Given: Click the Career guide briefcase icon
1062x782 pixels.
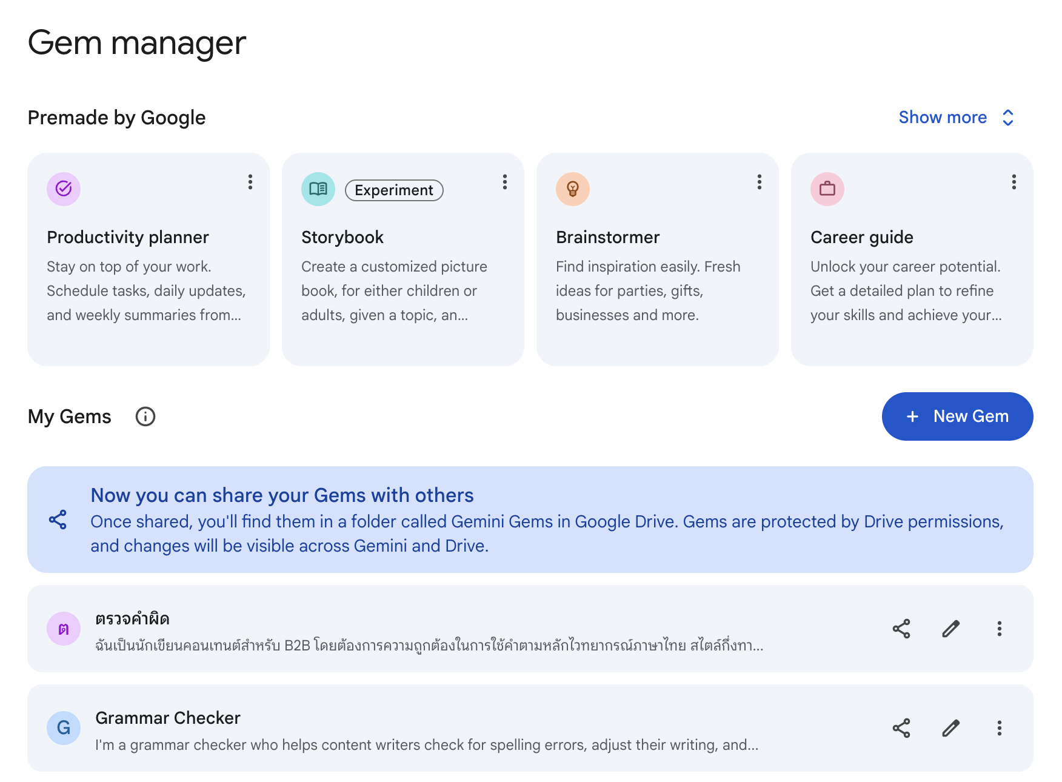Looking at the screenshot, I should (827, 189).
